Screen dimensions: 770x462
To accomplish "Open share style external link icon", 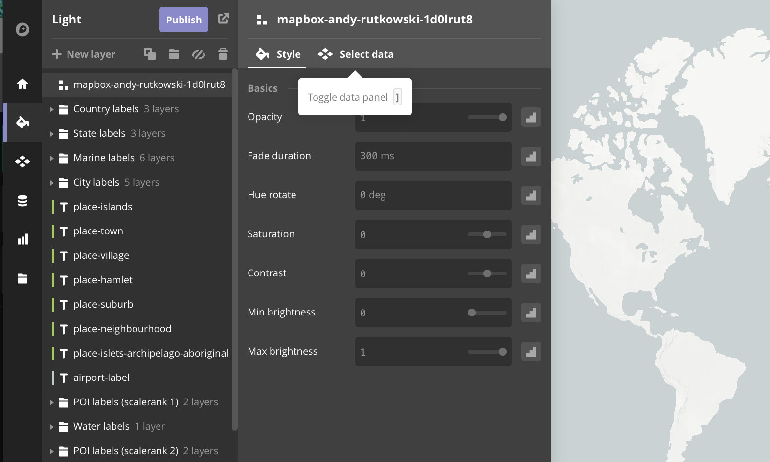I will tap(224, 19).
